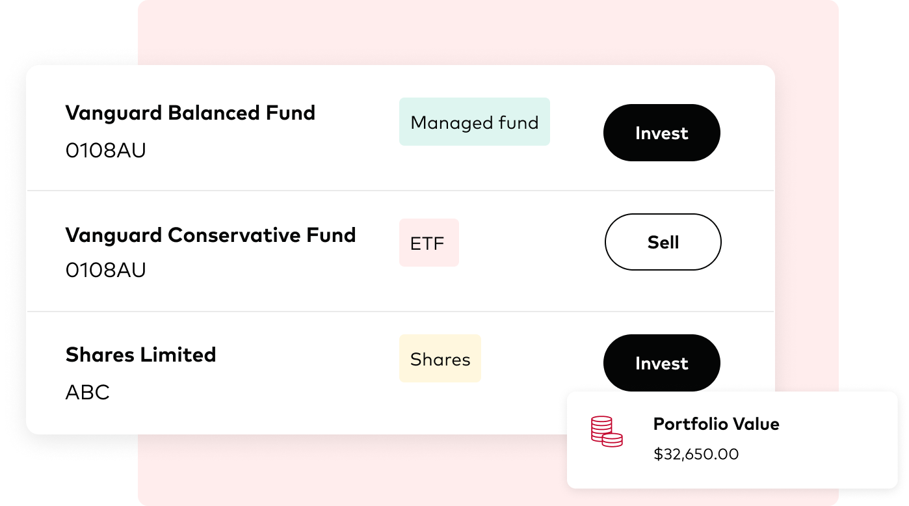This screenshot has height=506, width=909.
Task: Click the 0108AU code under Vanguard Balanced Fund
Action: 106,151
